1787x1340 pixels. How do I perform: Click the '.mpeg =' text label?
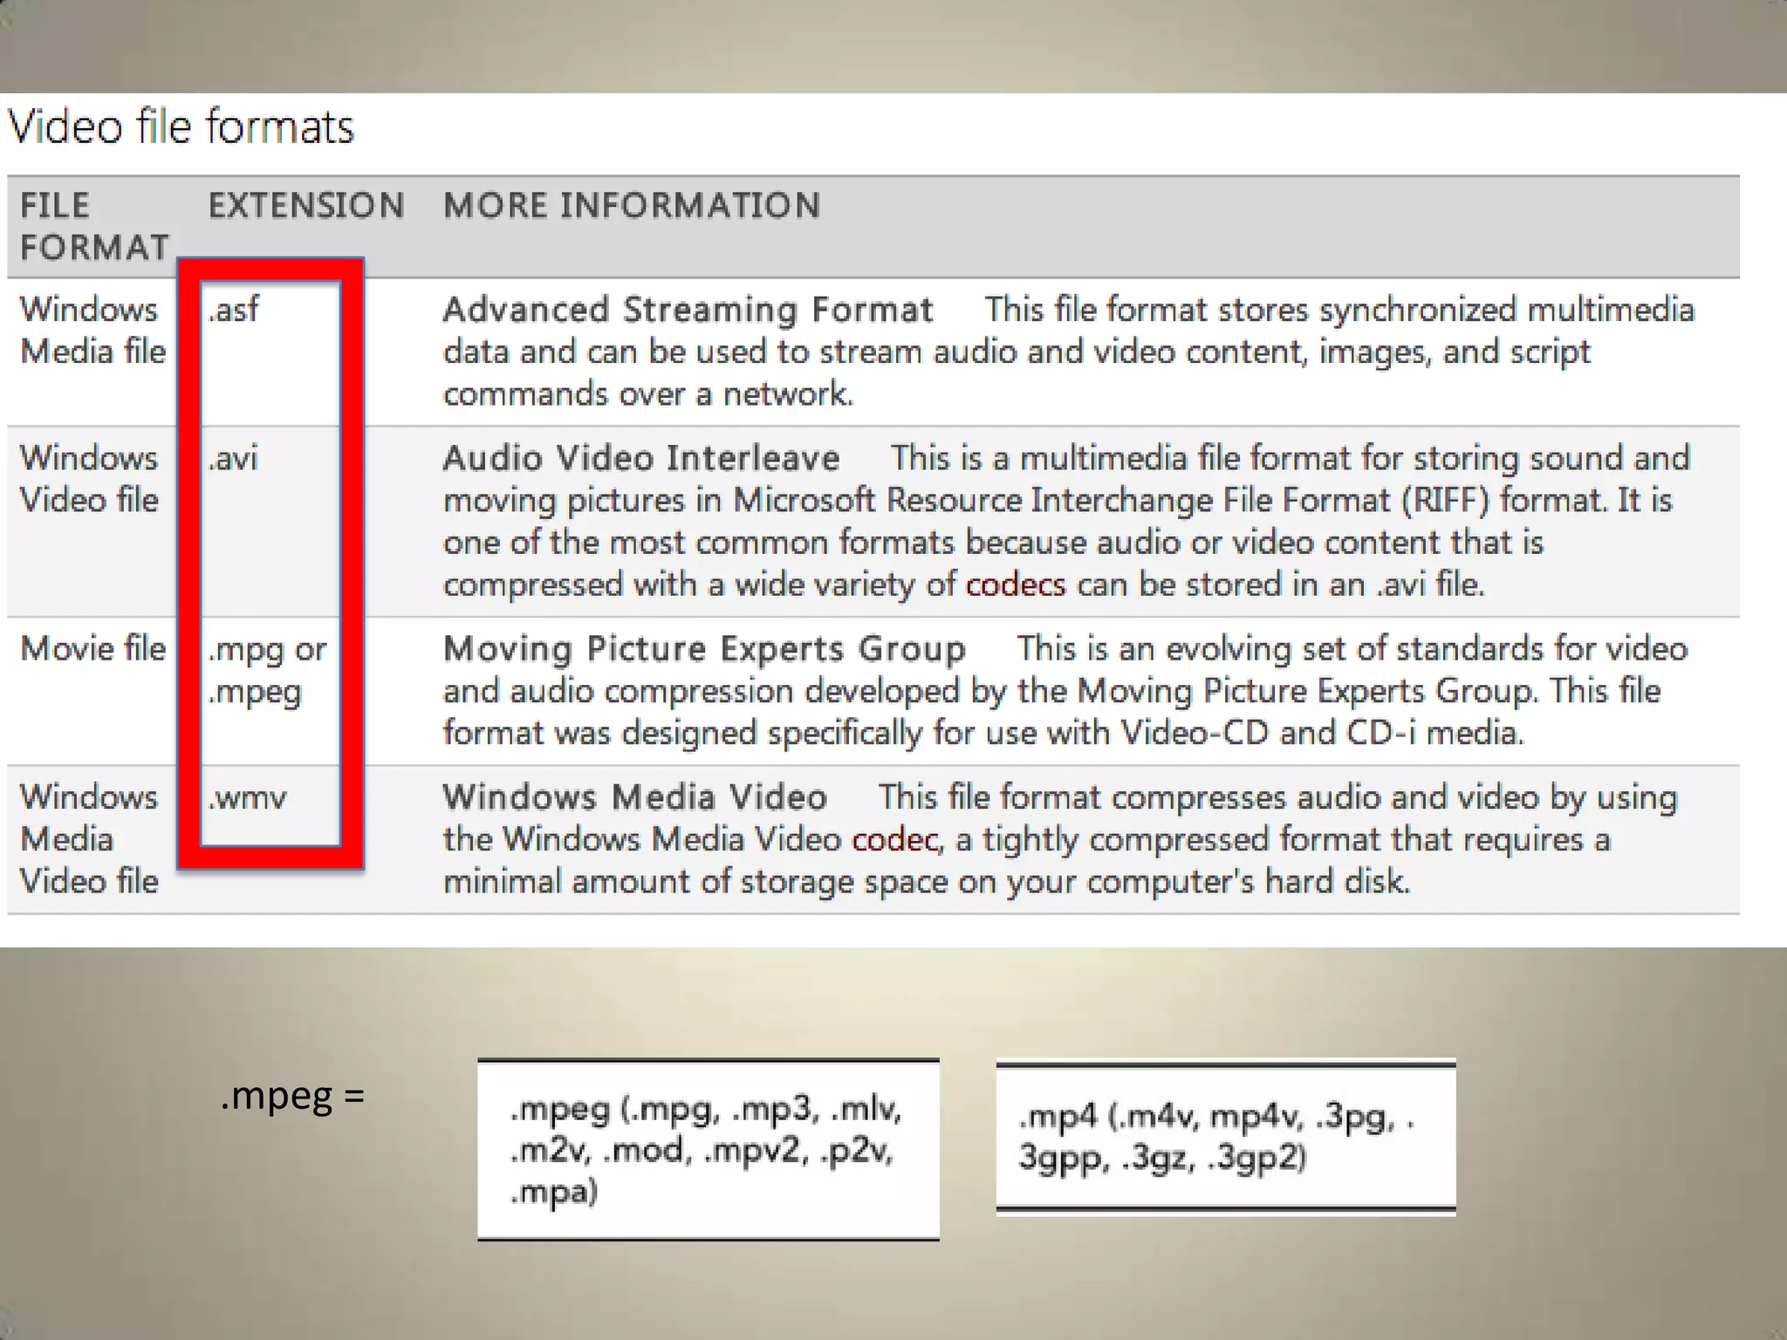292,1096
